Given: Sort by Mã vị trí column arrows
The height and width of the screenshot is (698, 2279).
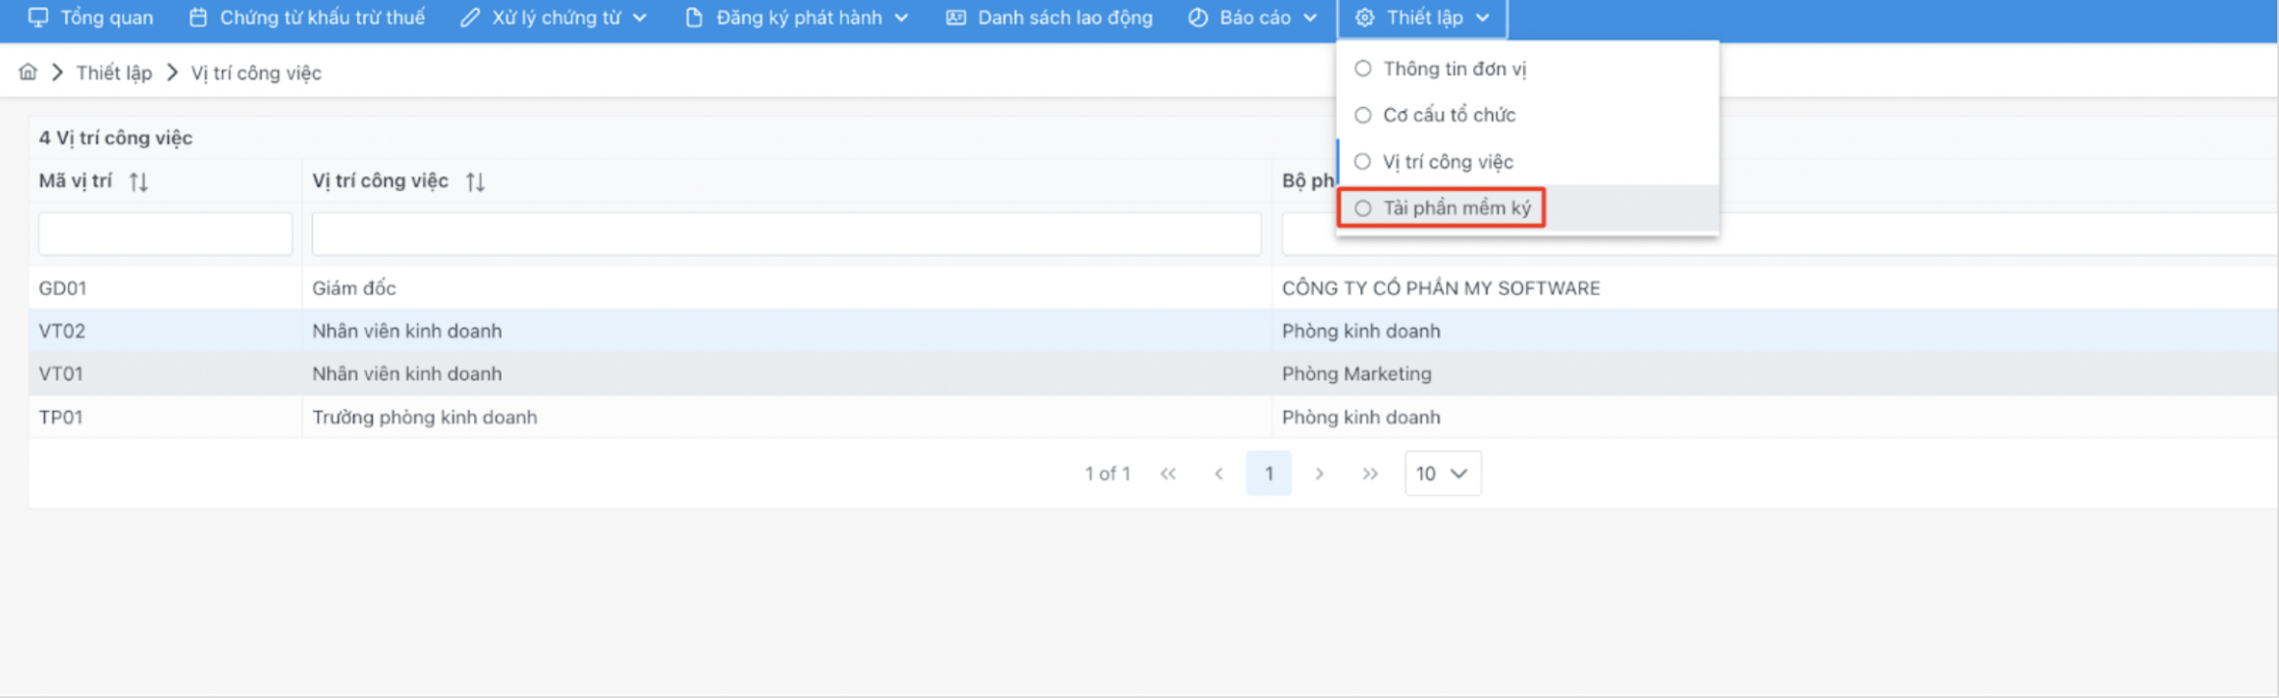Looking at the screenshot, I should pyautogui.click(x=138, y=181).
